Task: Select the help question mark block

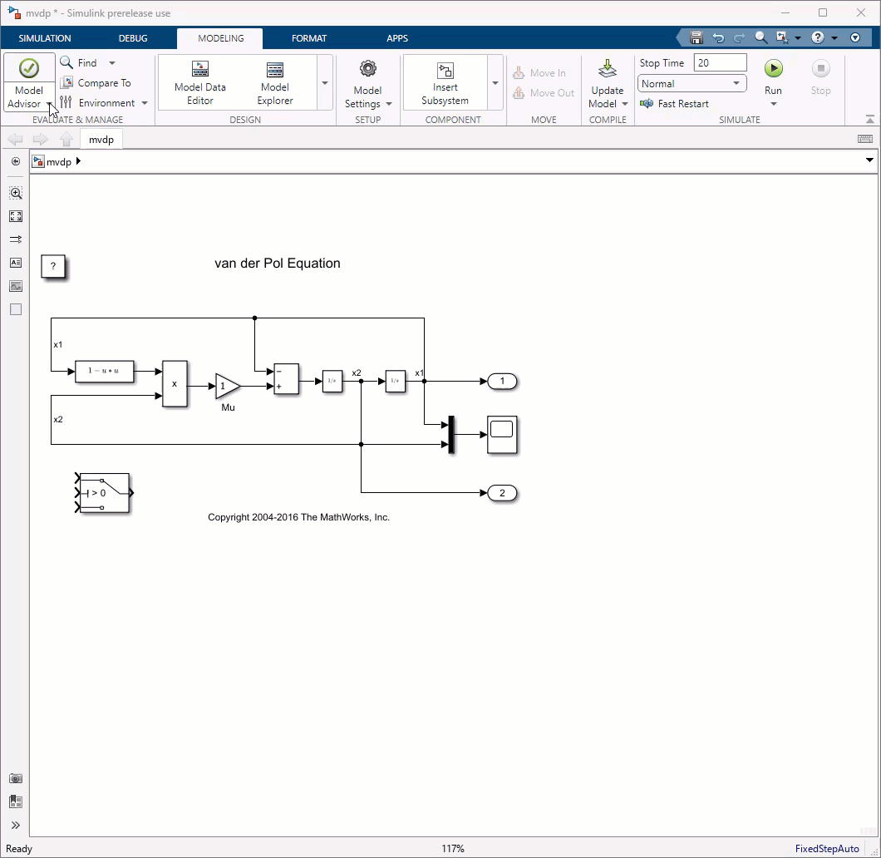Action: click(x=53, y=266)
